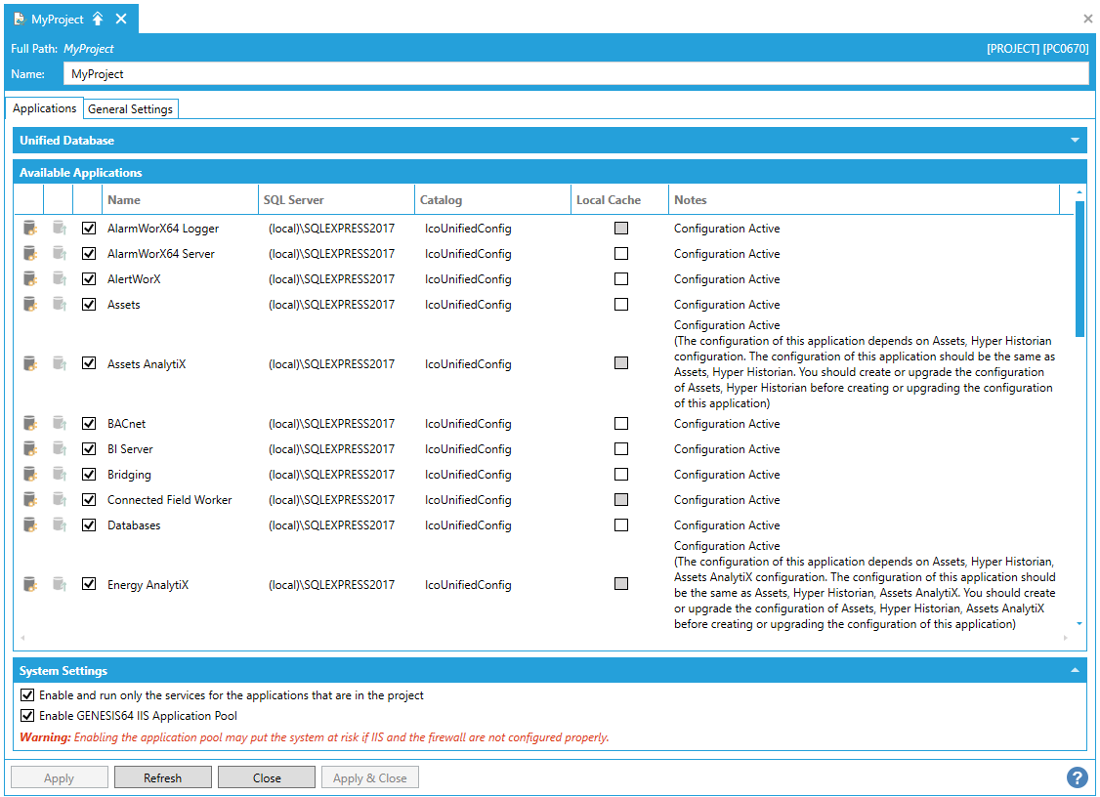The image size is (1100, 797).
Task: Sort by the Catalog column header
Action: click(492, 200)
